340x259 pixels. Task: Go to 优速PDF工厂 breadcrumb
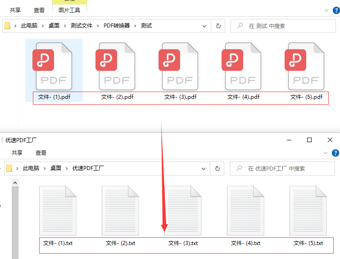click(88, 168)
